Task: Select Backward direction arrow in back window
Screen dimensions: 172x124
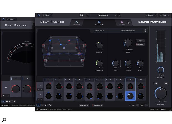Action: point(7,102)
